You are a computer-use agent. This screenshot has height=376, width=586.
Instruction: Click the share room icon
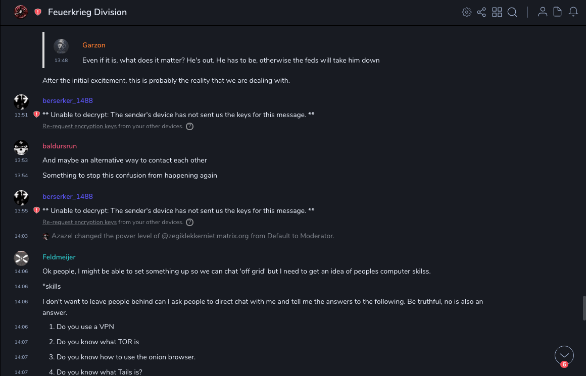pyautogui.click(x=481, y=12)
